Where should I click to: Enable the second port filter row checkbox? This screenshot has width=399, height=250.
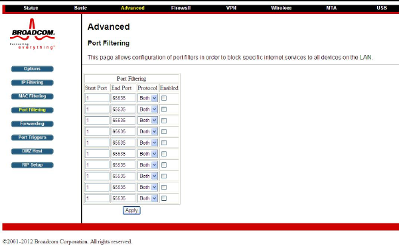point(164,109)
